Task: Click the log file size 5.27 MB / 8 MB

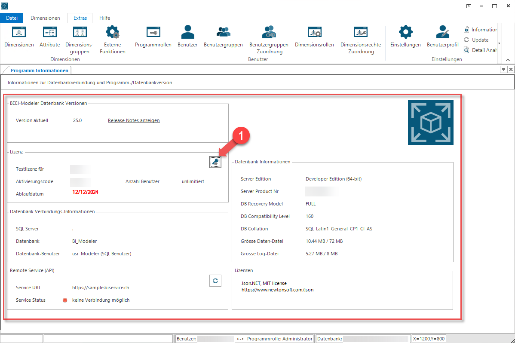Action: (321, 254)
